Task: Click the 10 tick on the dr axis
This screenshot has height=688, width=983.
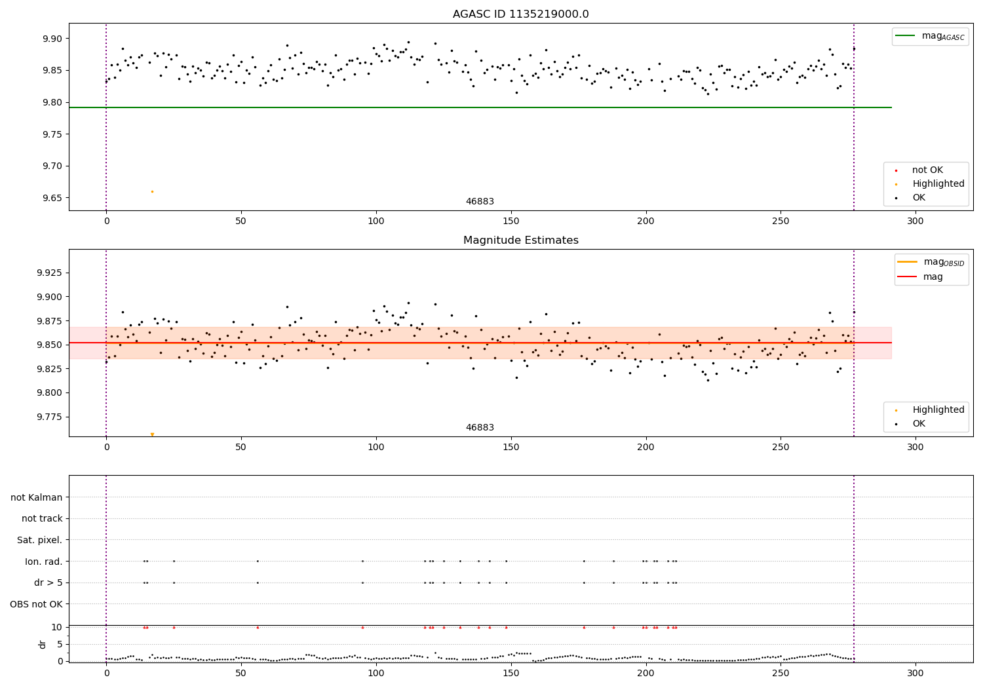Action: click(x=57, y=627)
